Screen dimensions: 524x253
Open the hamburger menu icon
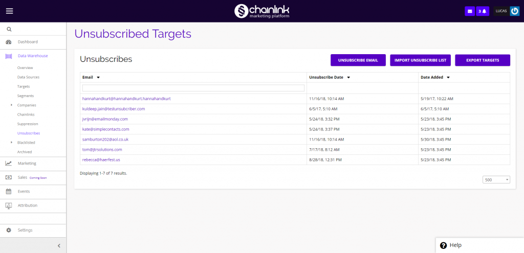coord(9,11)
